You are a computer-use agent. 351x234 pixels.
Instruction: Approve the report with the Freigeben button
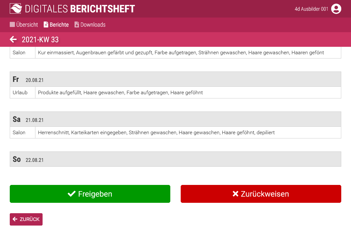tap(90, 194)
